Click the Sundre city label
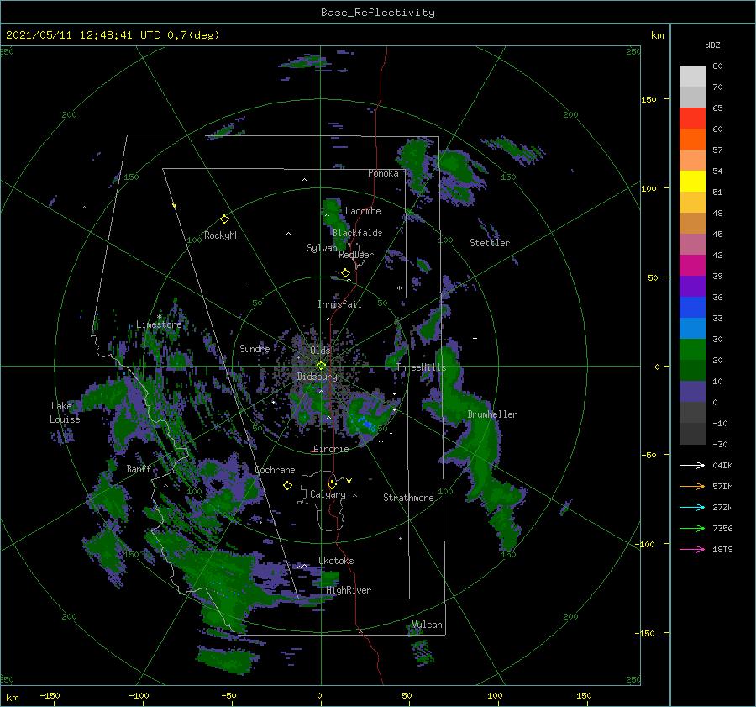The width and height of the screenshot is (756, 707). pos(255,348)
